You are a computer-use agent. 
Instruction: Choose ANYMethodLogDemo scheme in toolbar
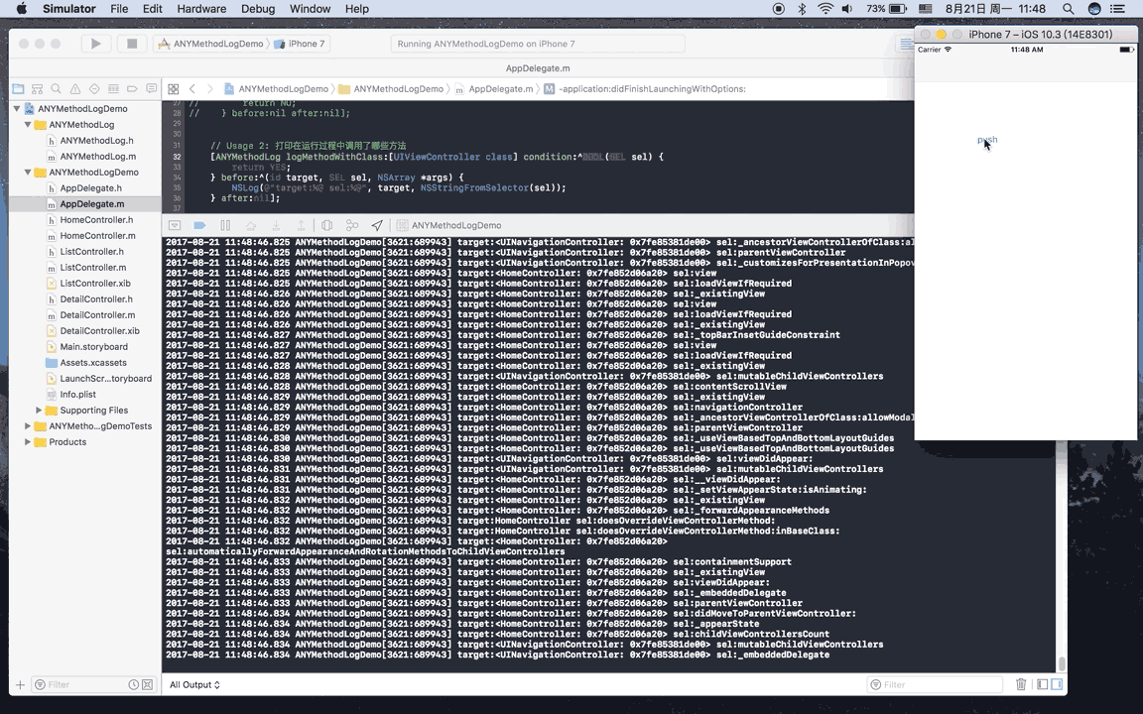tap(210, 44)
